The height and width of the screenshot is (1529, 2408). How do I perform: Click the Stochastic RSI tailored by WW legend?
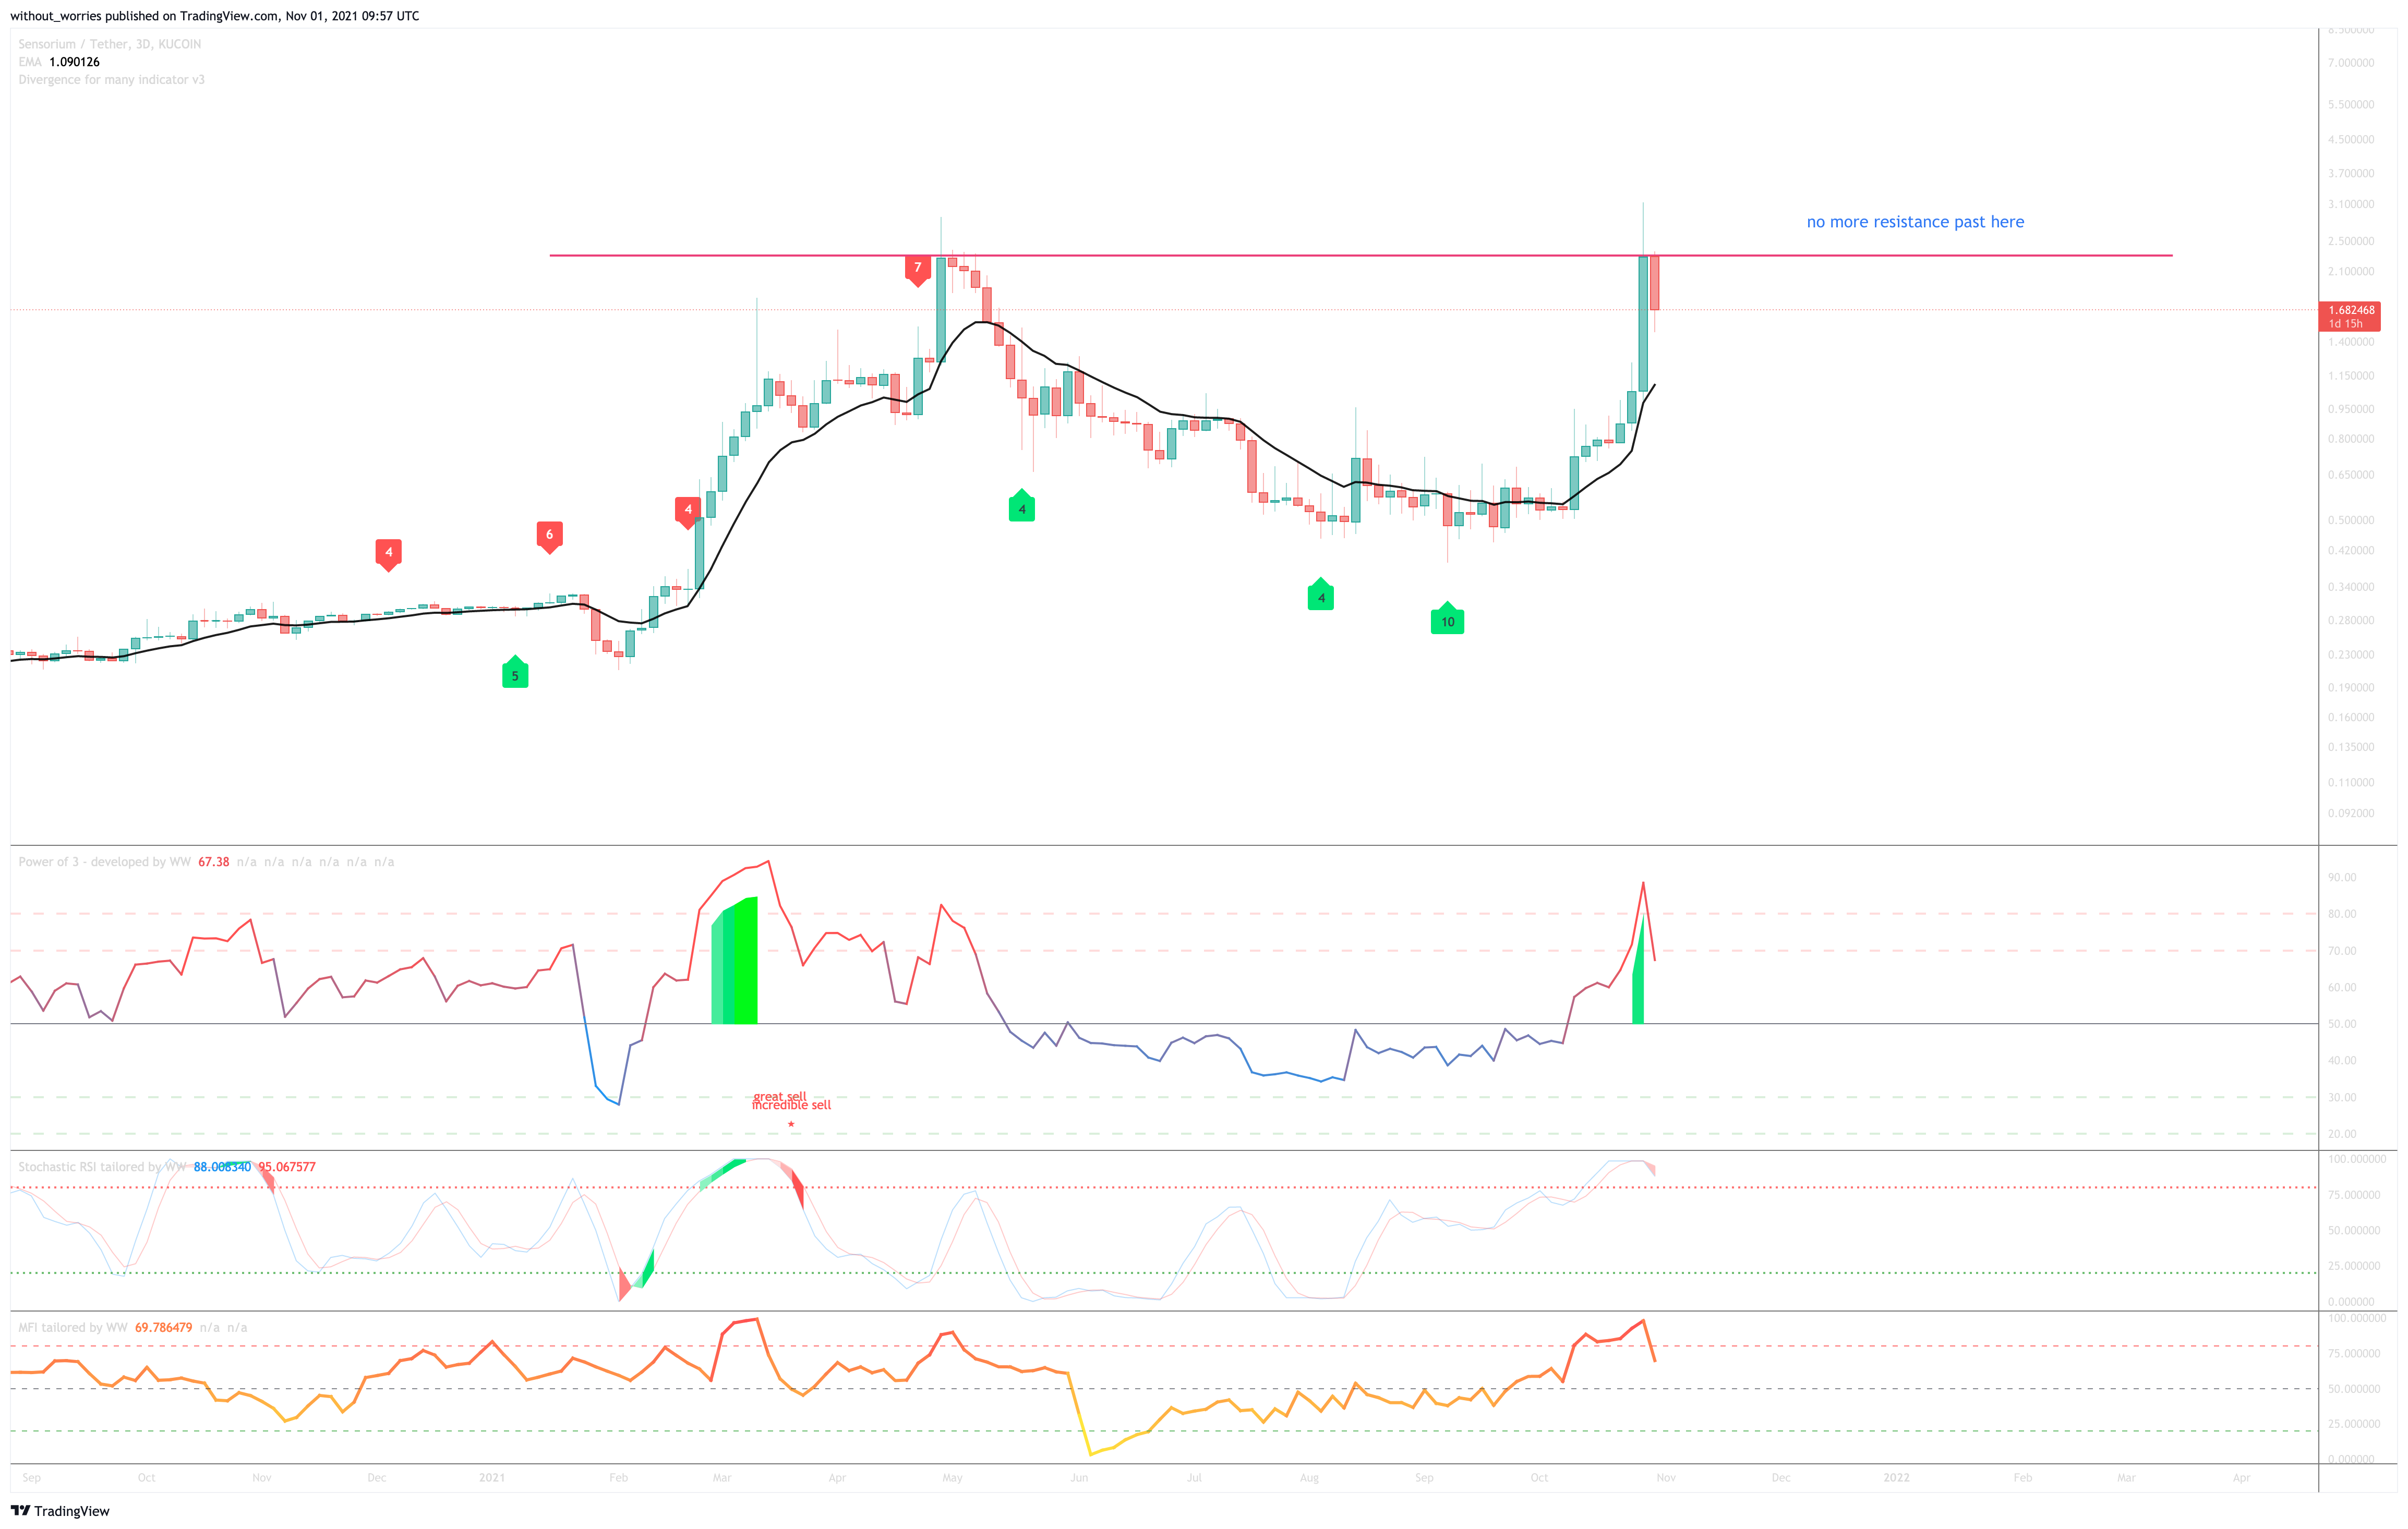click(102, 1166)
